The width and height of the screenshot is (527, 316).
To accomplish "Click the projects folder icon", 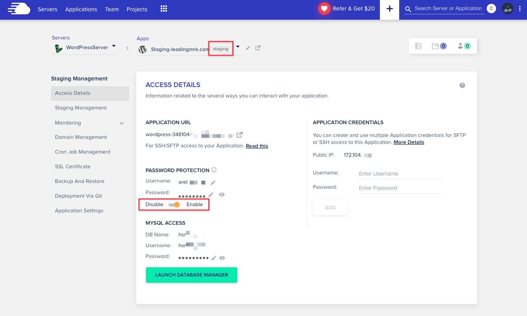I will (x=435, y=46).
